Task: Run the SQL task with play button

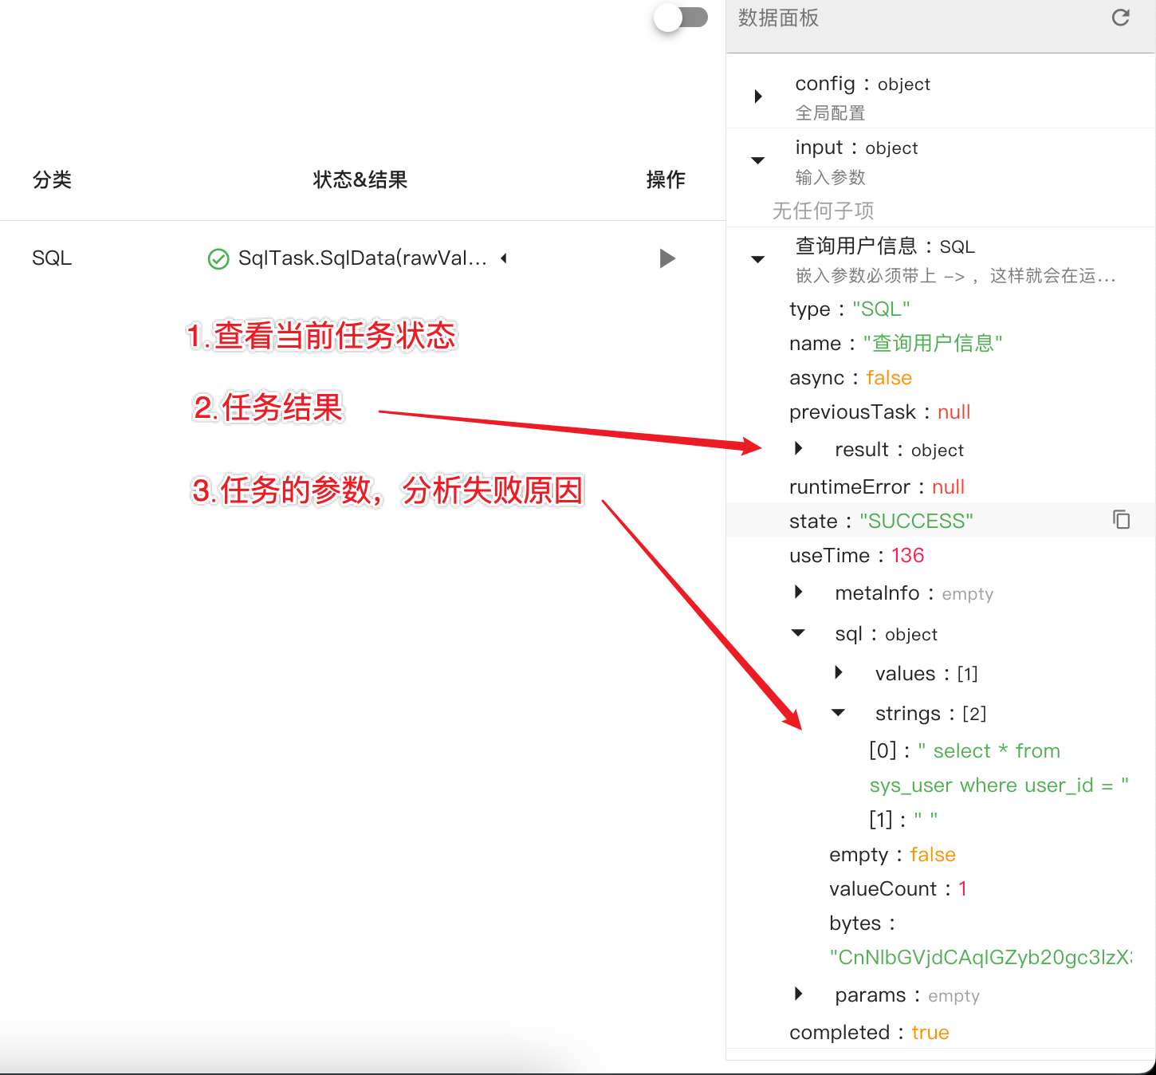Action: tap(667, 258)
